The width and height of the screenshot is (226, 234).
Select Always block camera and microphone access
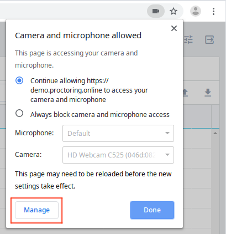19,113
